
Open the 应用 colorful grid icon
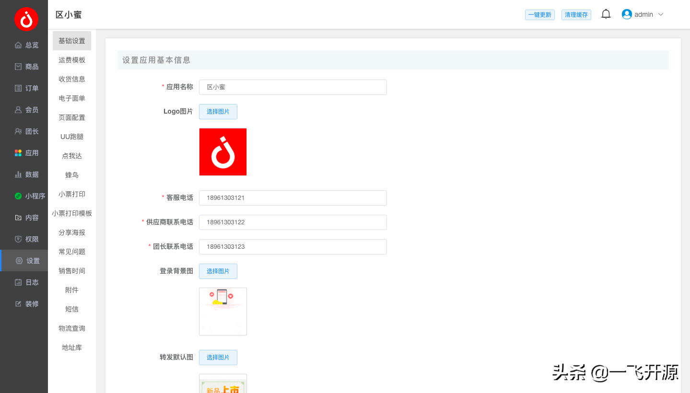pyautogui.click(x=18, y=153)
